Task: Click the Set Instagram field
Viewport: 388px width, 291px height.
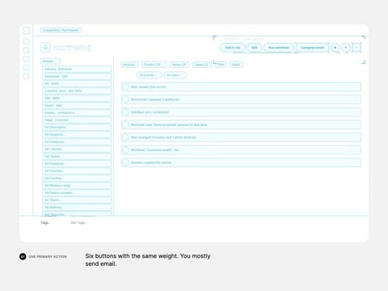Action: click(77, 142)
